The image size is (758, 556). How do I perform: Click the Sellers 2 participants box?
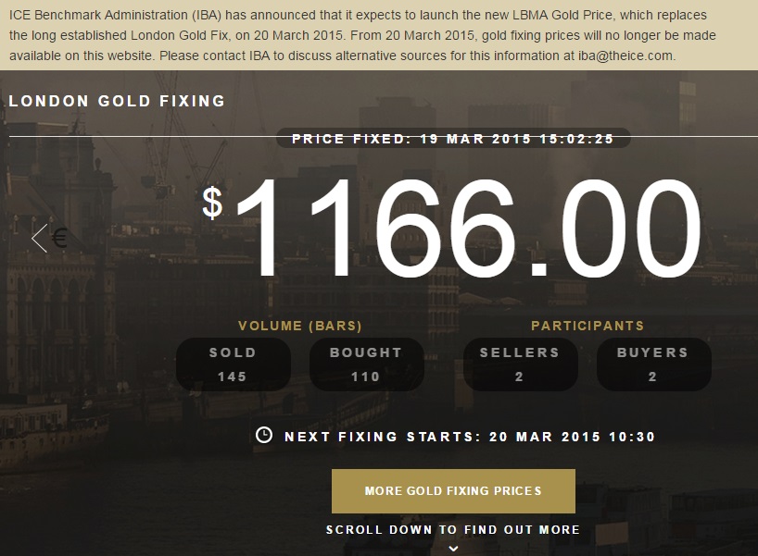[x=520, y=364]
